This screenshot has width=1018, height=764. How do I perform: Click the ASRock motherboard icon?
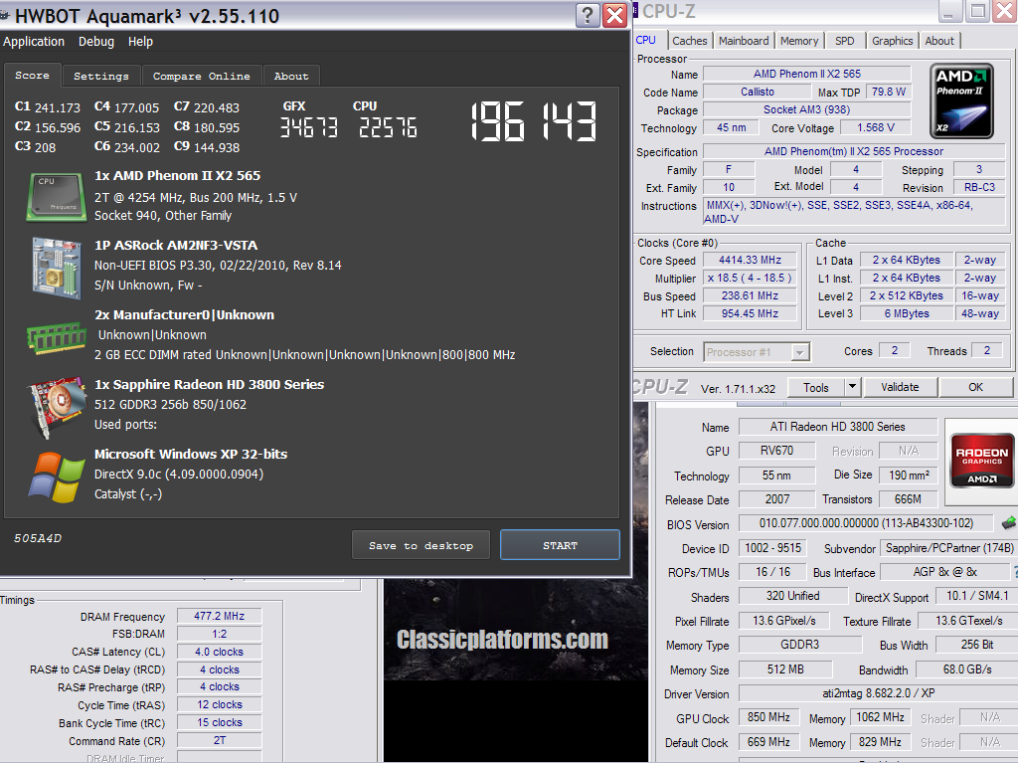point(56,267)
